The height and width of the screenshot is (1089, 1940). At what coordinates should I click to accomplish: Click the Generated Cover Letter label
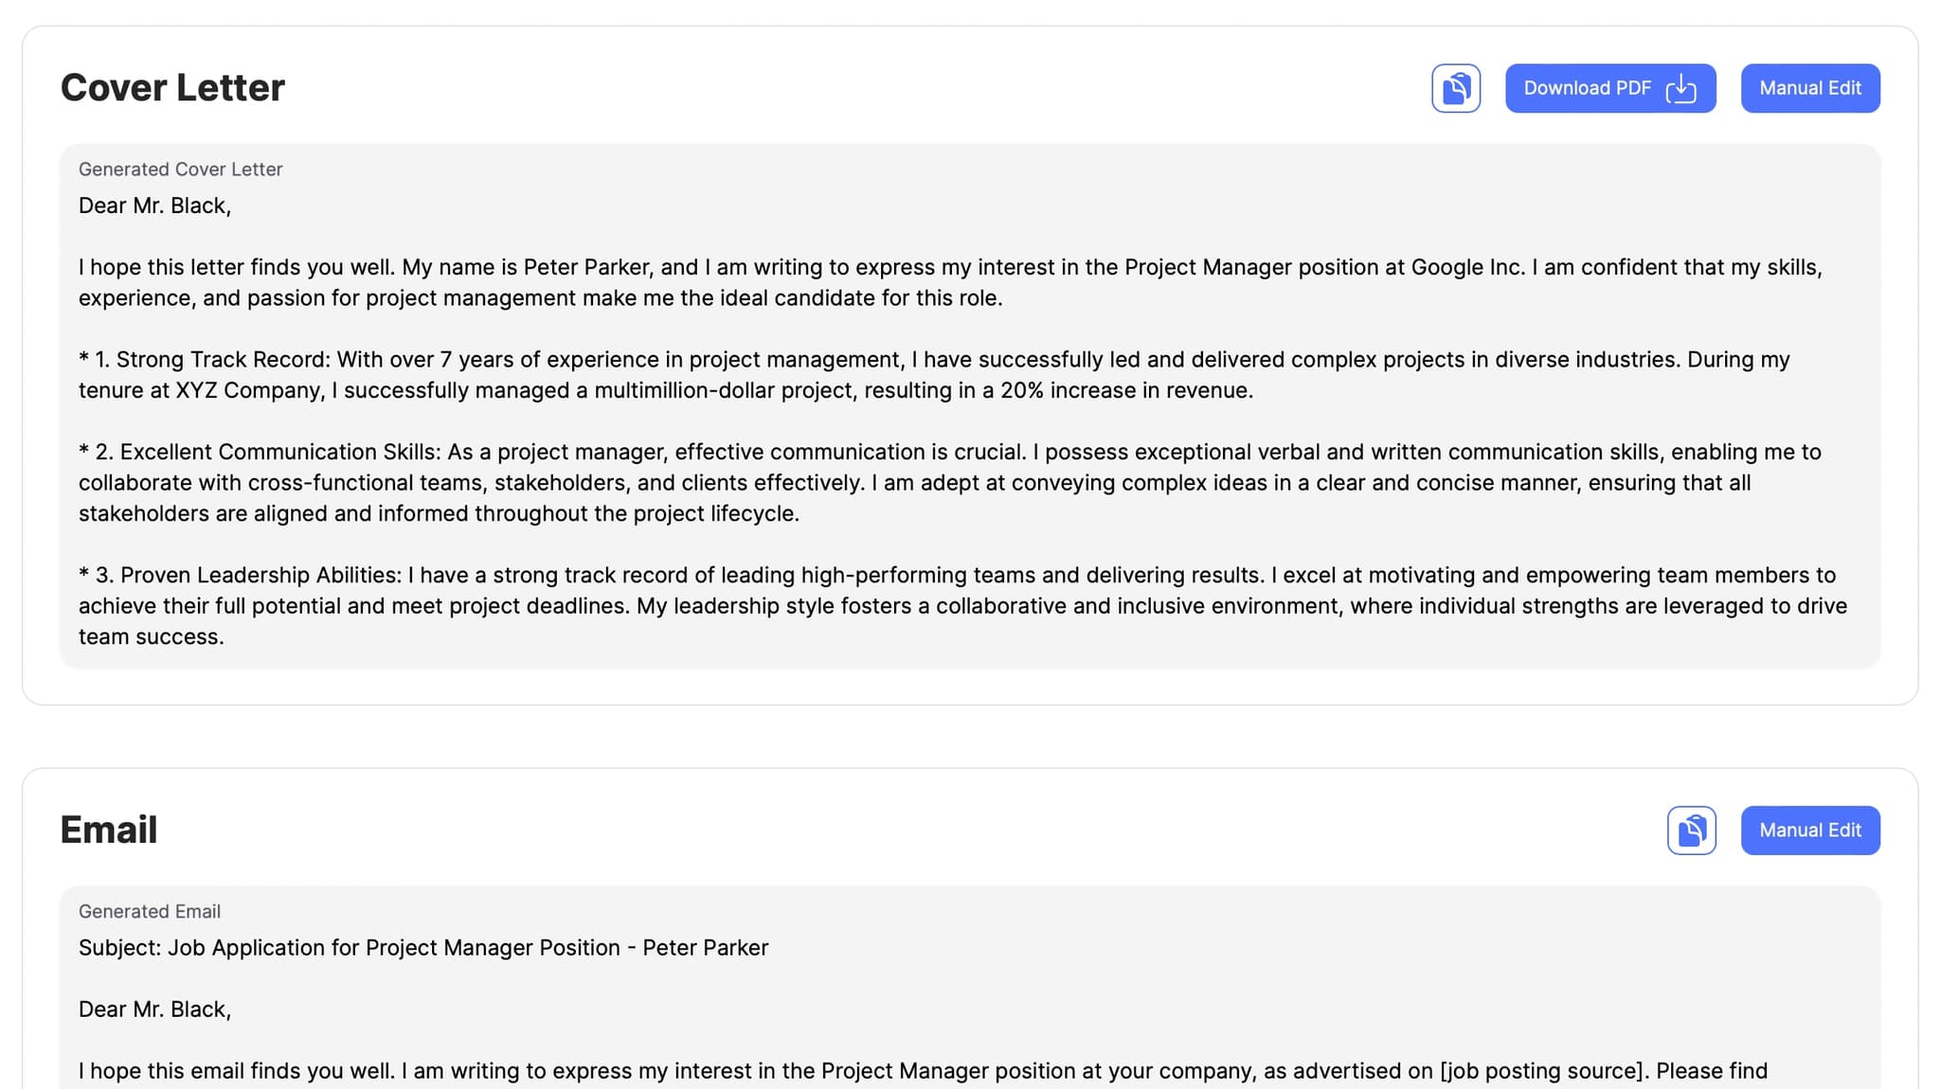pyautogui.click(x=180, y=170)
